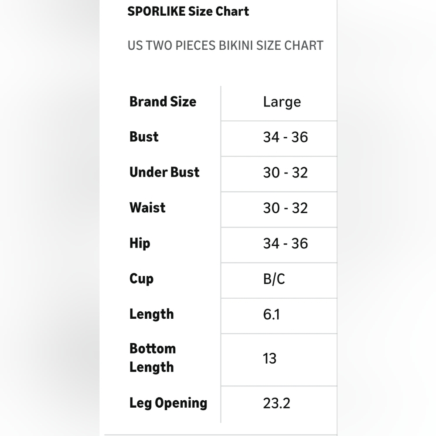Select the 6.1 length value
The width and height of the screenshot is (436, 436).
(271, 314)
